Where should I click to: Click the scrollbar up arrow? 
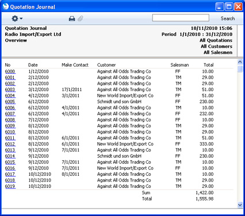click(240, 62)
